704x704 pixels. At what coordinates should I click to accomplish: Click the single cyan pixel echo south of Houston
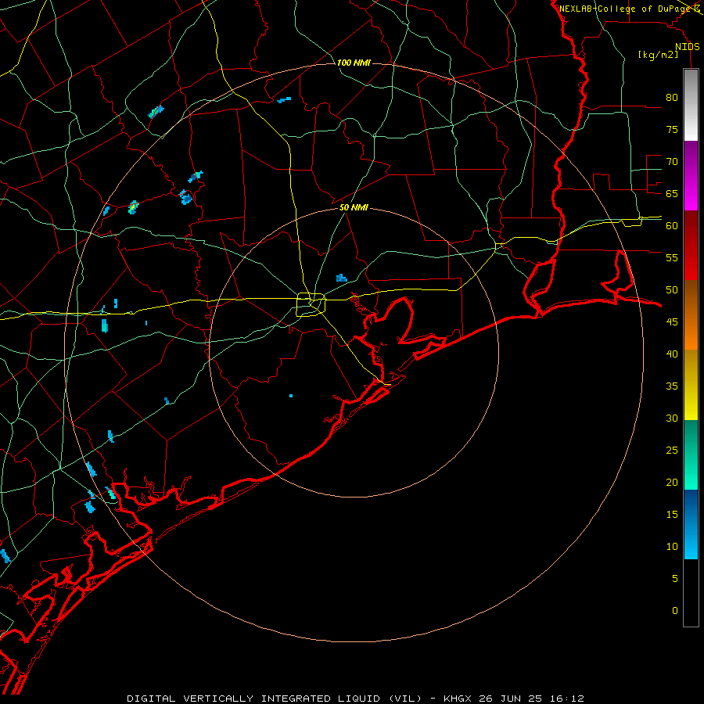tap(291, 396)
